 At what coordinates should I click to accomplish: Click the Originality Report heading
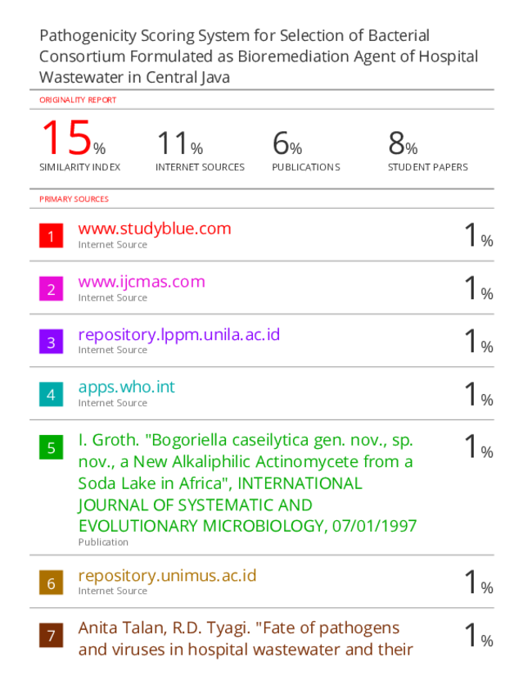point(78,100)
